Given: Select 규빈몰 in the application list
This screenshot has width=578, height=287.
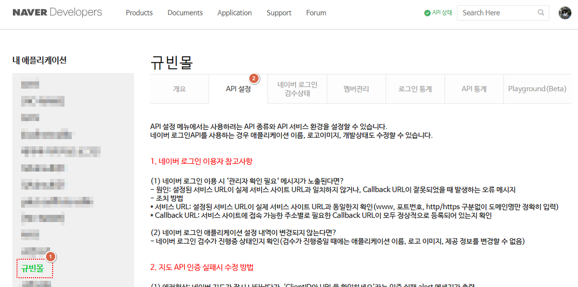Looking at the screenshot, I should click(33, 268).
